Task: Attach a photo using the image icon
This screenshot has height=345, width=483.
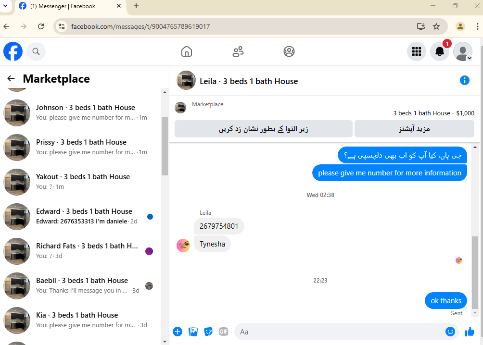Action: 193,332
